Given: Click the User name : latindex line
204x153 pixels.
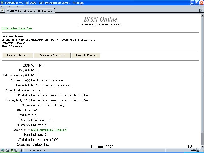Looking at the screenshot, I should [12, 37].
